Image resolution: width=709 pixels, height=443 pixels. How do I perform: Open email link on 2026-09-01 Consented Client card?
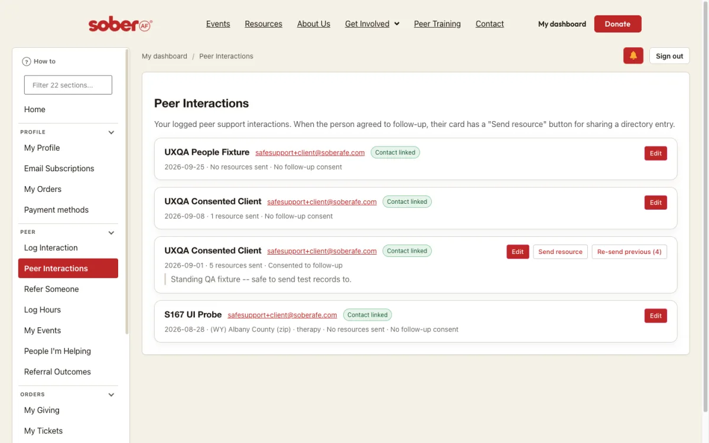pyautogui.click(x=322, y=250)
